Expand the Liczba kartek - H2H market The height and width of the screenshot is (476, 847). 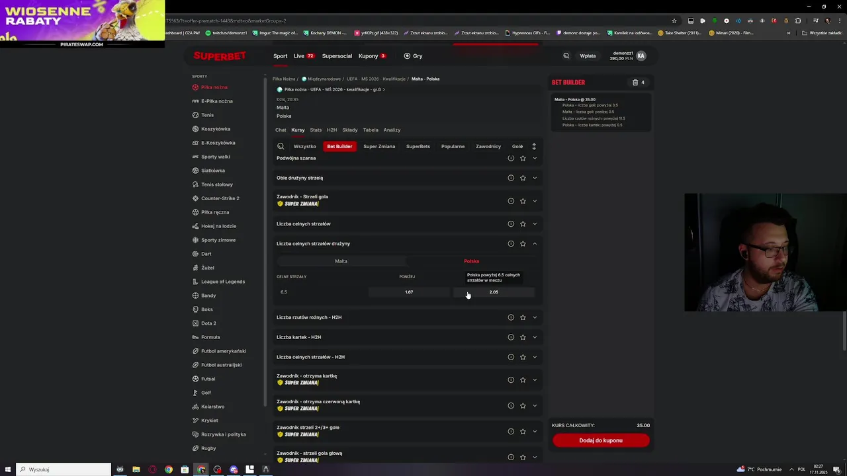click(535, 337)
